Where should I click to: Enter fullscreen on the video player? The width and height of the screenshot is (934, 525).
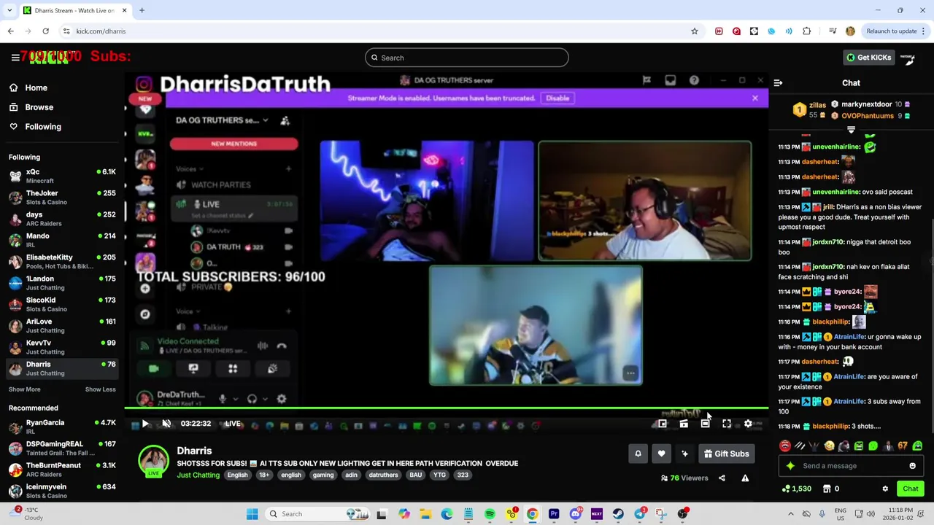(x=727, y=424)
